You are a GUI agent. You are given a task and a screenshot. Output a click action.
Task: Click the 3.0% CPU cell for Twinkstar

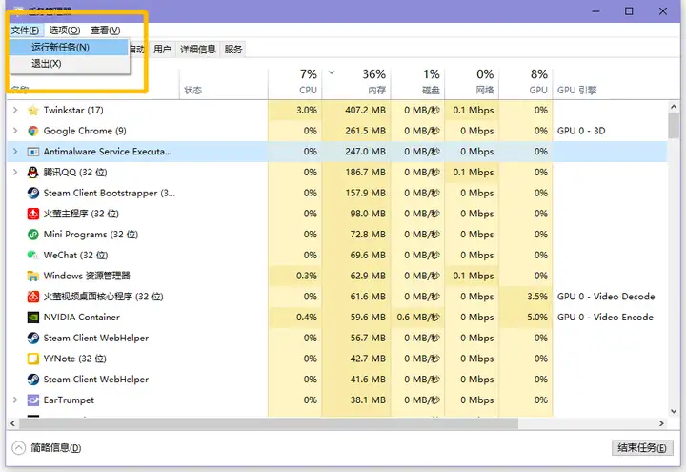click(x=294, y=110)
